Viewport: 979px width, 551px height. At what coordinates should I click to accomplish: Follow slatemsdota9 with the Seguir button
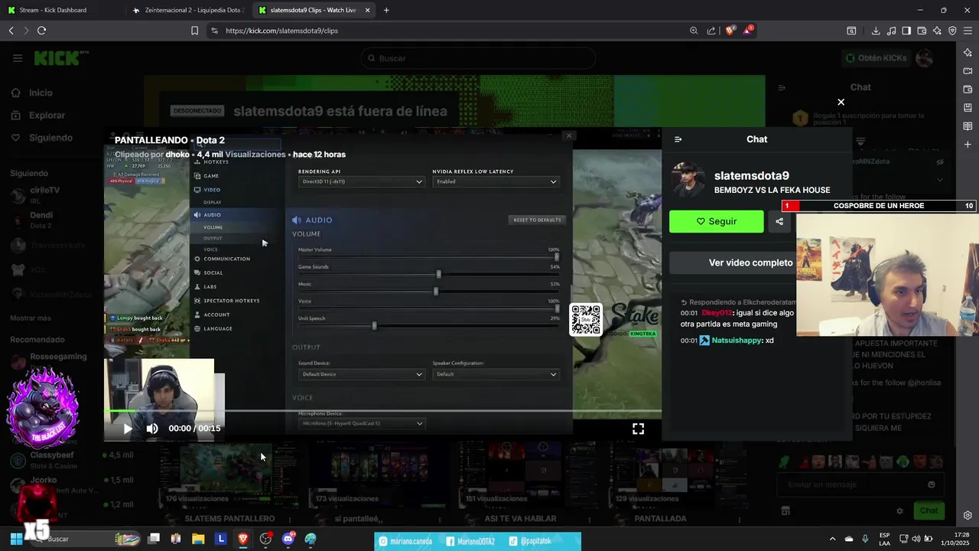click(x=717, y=221)
